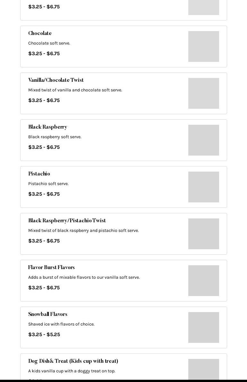Click Snowball Flavors price $3.25 - $5.25
247x382 pixels.
coord(44,335)
